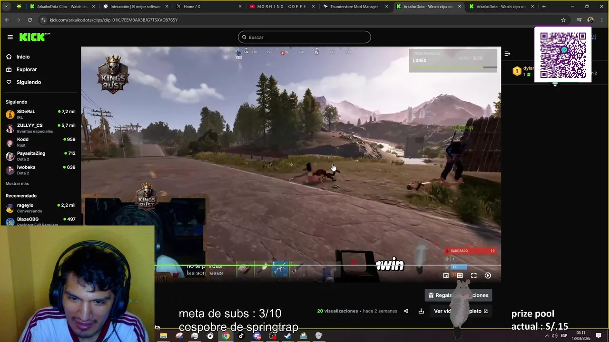Toggle theater mode on the player
The width and height of the screenshot is (609, 342).
coord(460,275)
